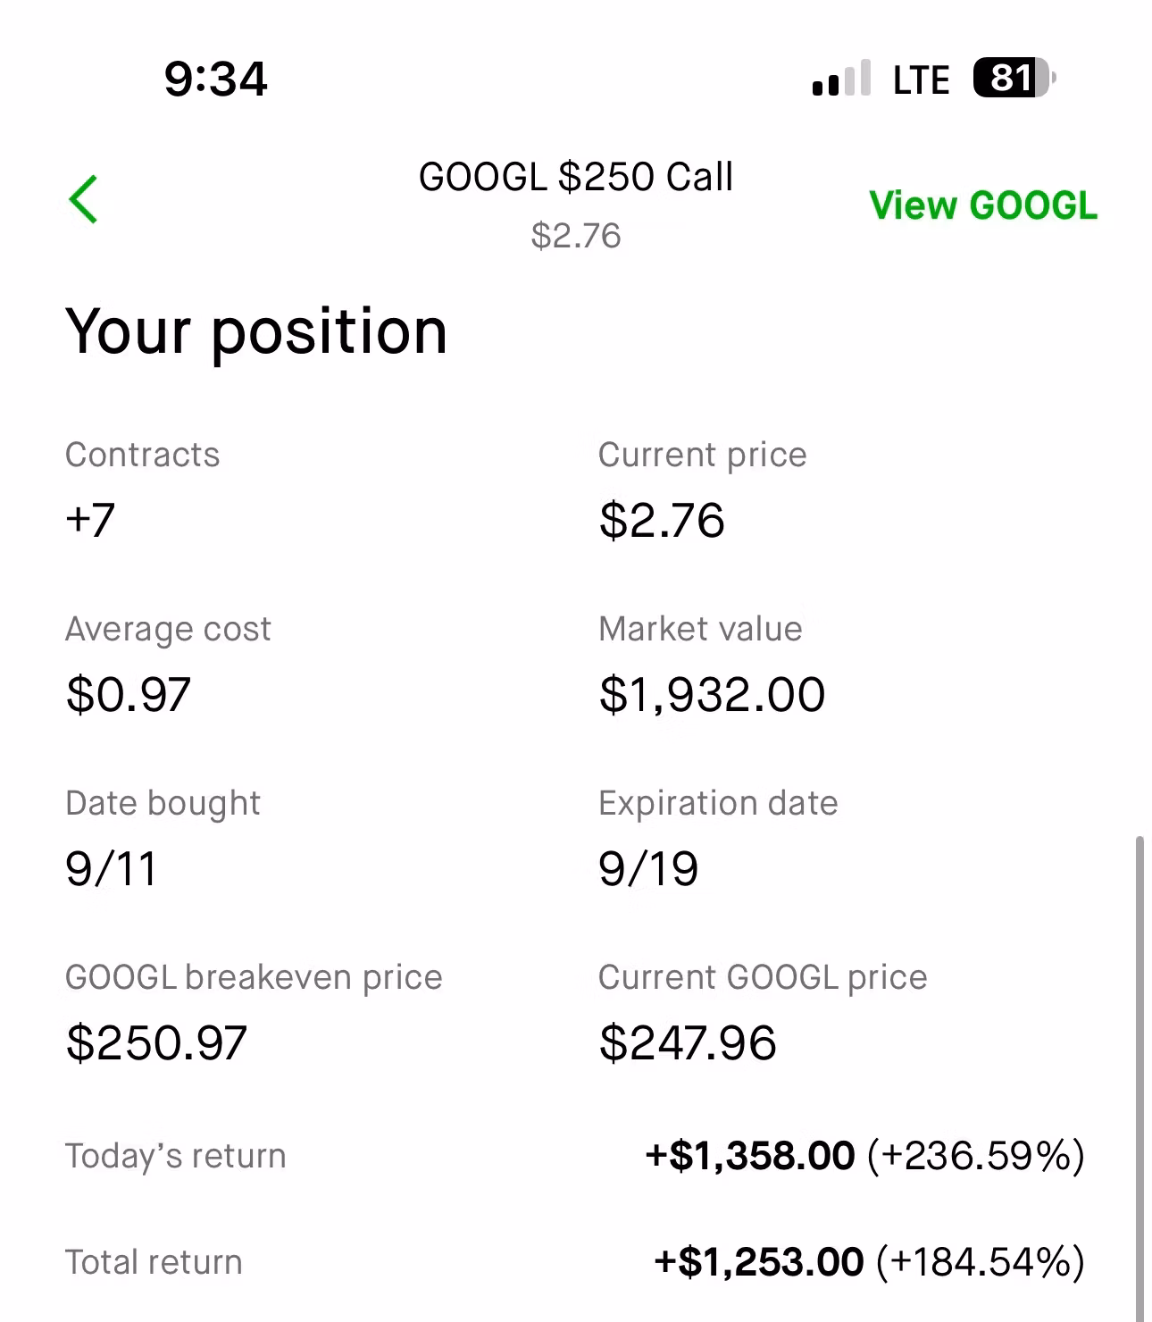Tap the LTE network indicator
Image resolution: width=1152 pixels, height=1322 pixels.
coord(921,79)
